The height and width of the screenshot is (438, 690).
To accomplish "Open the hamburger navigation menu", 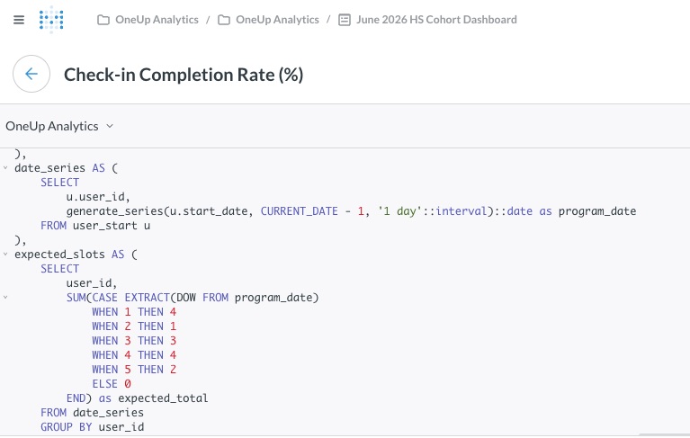I will tap(19, 20).
